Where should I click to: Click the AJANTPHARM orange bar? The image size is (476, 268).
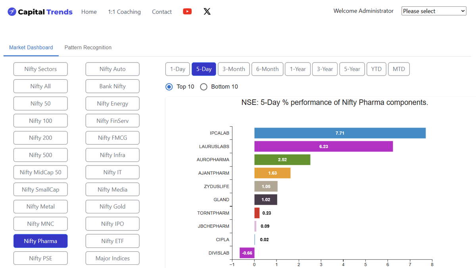tap(273, 173)
